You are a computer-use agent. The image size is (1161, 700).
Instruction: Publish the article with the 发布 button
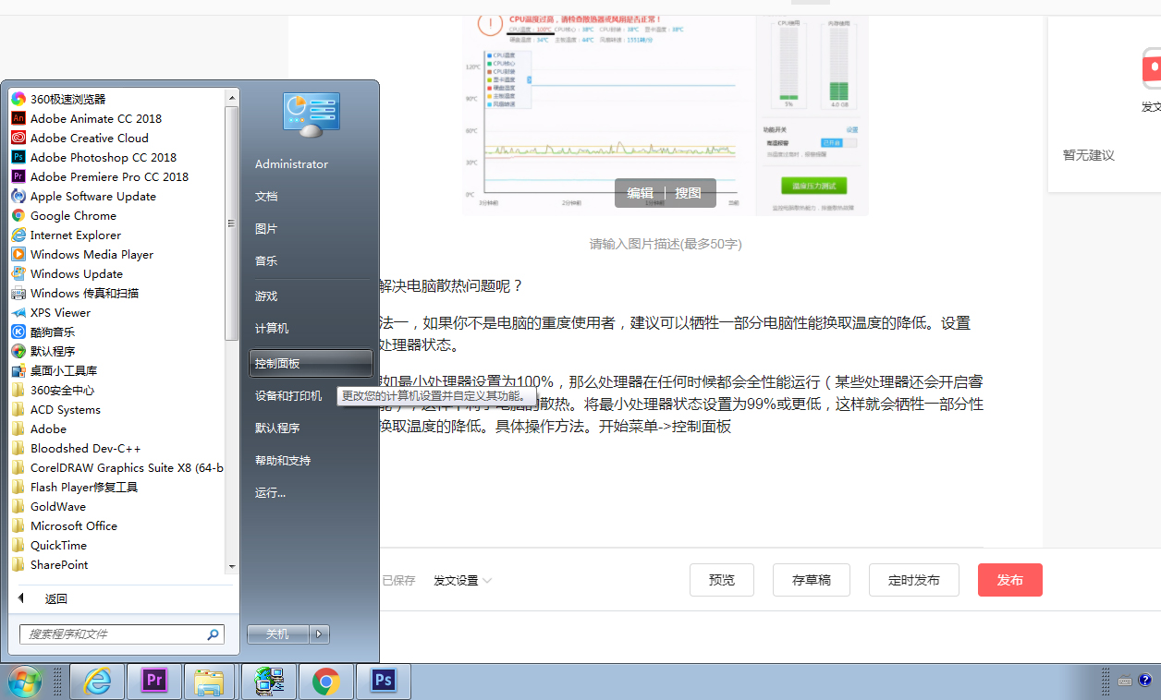click(x=1009, y=580)
